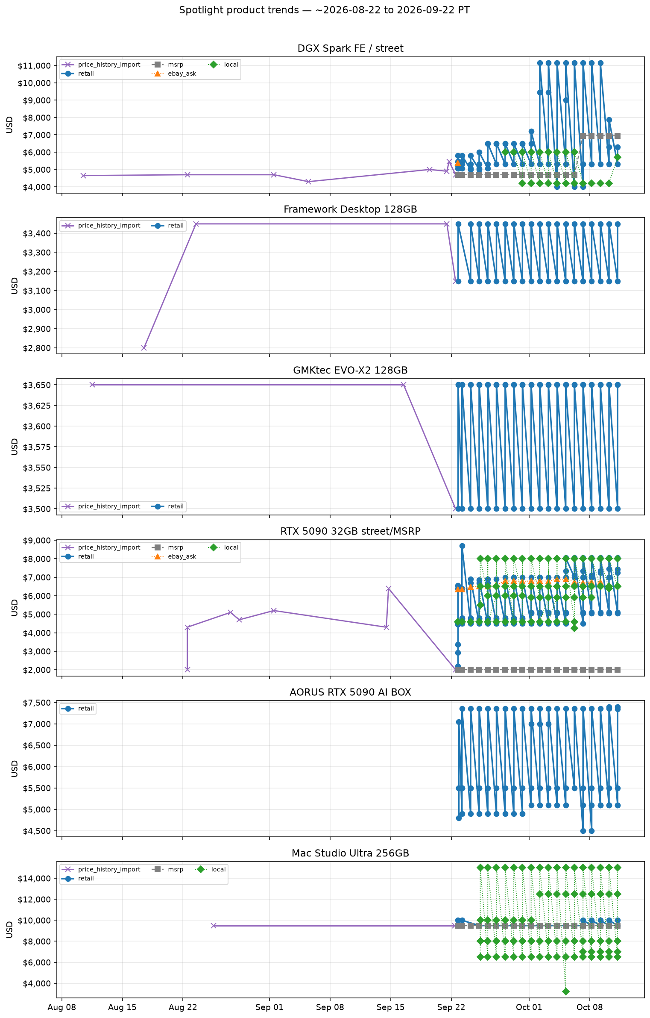The height and width of the screenshot is (1018, 650).
Task: Click the "$14,000" y-axis tick label
Action: point(34,879)
